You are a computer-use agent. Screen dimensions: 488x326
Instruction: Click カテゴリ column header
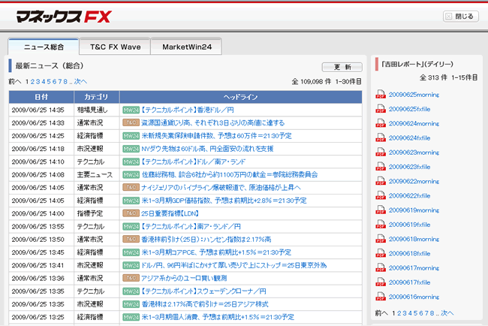click(x=97, y=97)
